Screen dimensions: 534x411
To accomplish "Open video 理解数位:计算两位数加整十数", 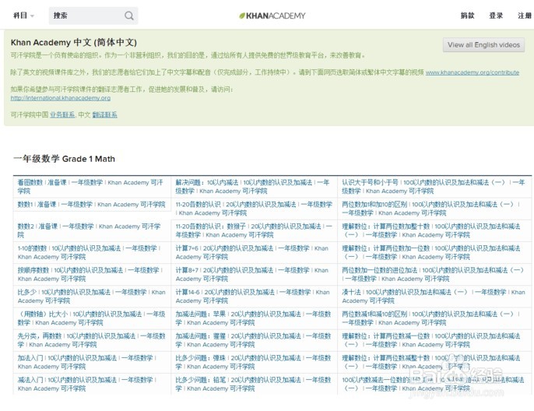I will coord(430,230).
